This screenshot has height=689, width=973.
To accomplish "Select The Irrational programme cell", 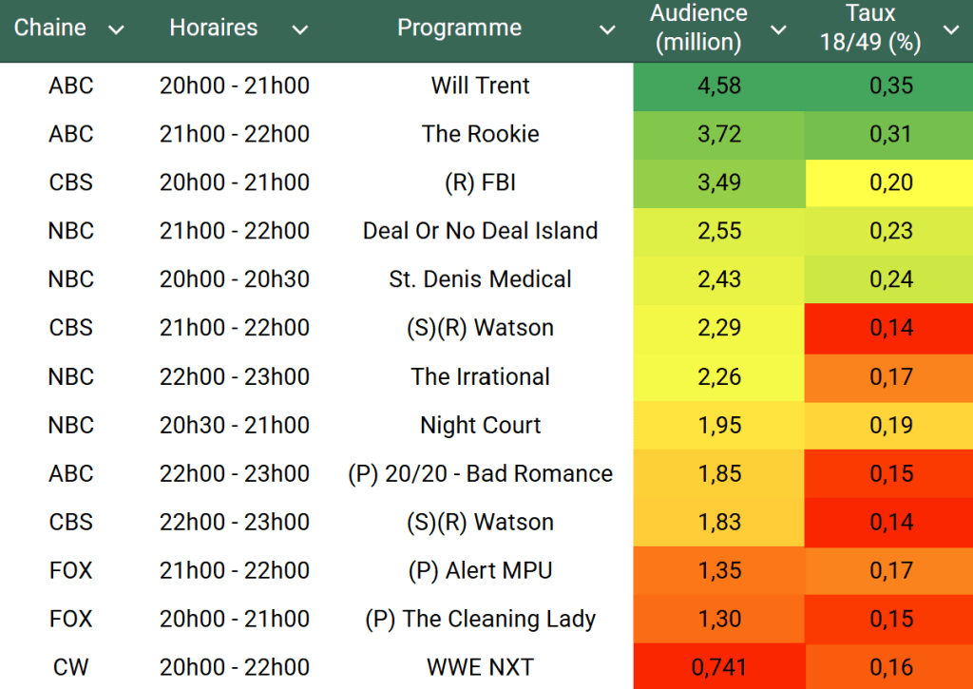I will coord(480,376).
